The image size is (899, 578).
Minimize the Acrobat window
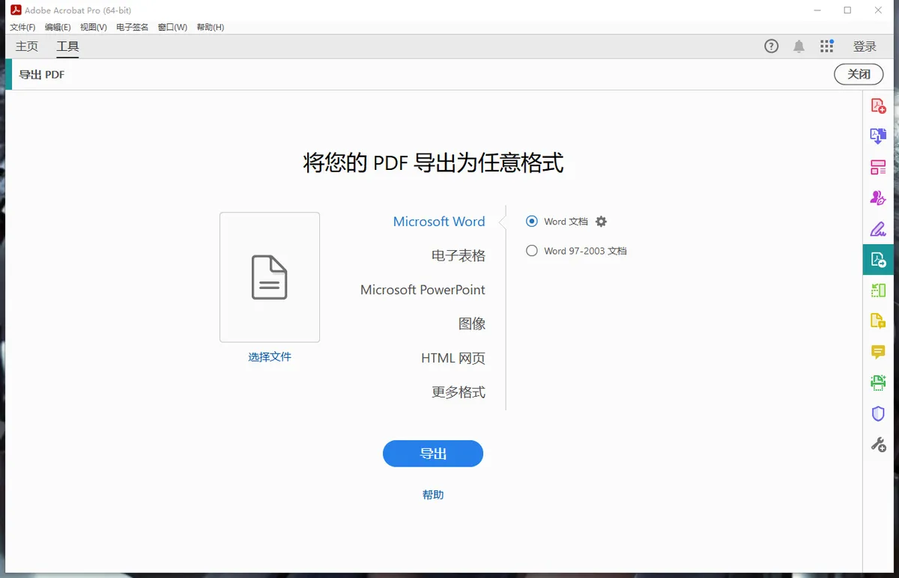[x=817, y=10]
